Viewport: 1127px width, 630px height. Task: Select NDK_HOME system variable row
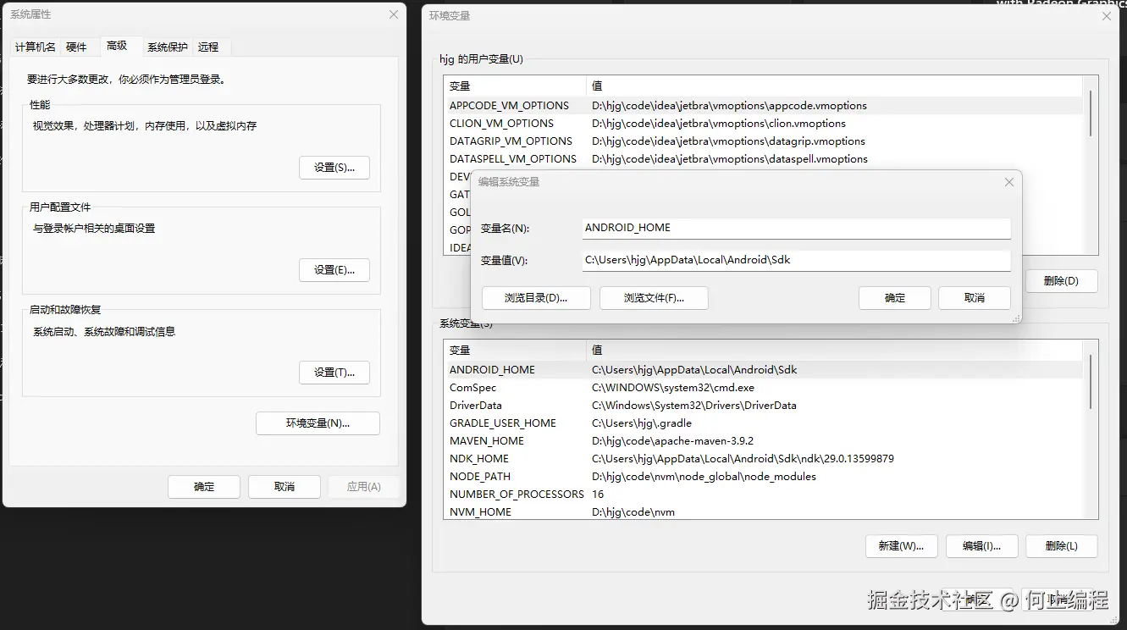[x=763, y=459]
